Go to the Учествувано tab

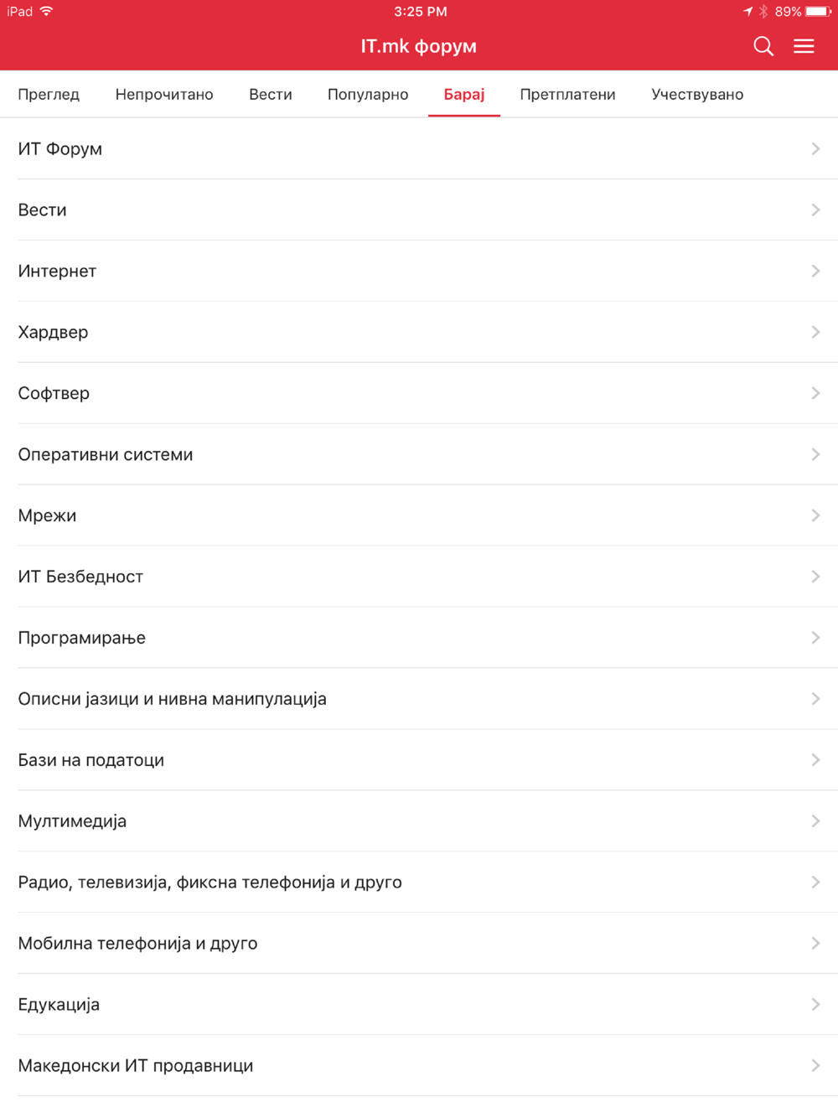coord(697,95)
